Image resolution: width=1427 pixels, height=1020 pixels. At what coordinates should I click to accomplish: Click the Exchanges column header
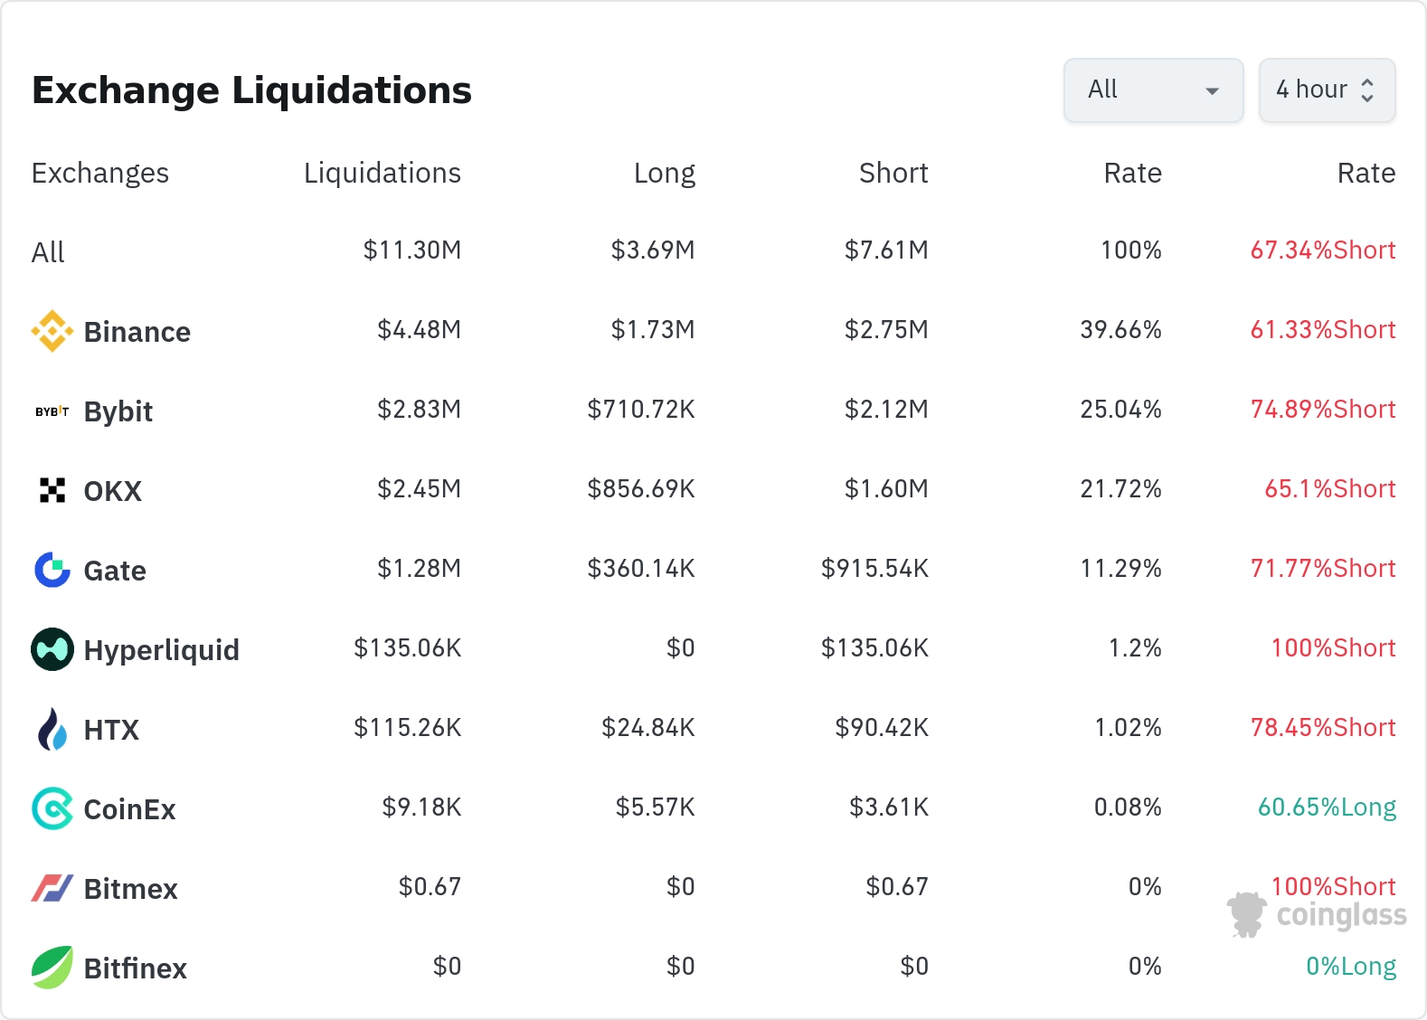(99, 173)
